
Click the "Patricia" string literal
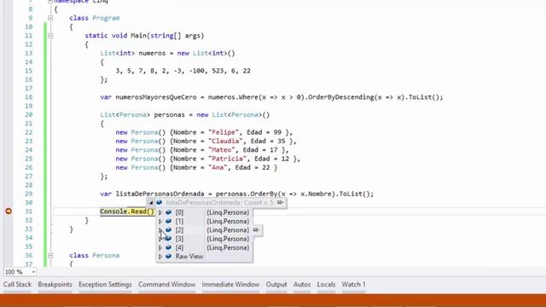(x=228, y=159)
